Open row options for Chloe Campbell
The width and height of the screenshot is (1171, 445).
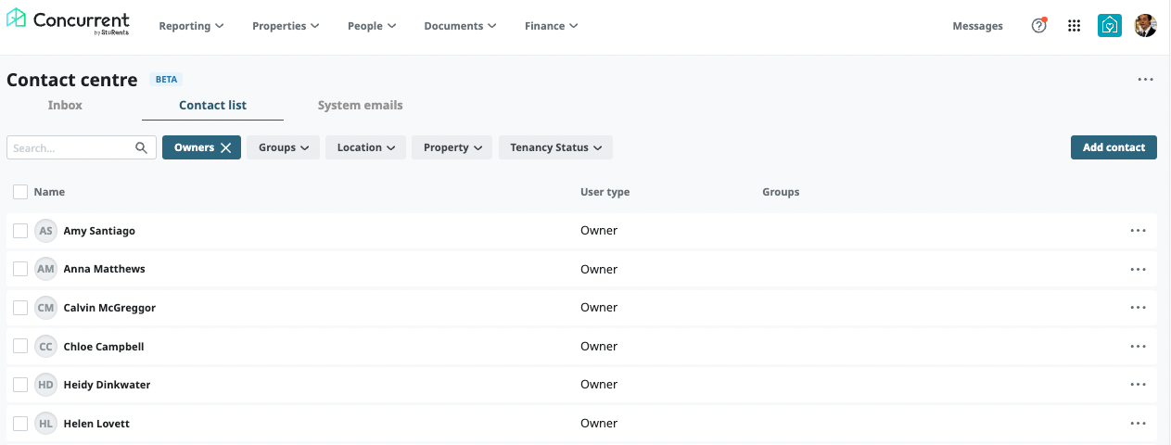pos(1139,347)
